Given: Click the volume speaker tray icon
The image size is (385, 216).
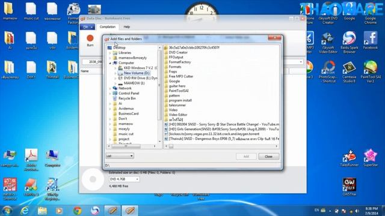Looking at the screenshot, I should [x=357, y=211].
